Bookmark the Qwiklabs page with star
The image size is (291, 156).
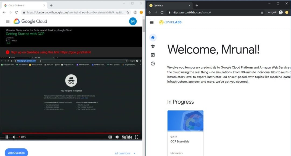(x=262, y=12)
